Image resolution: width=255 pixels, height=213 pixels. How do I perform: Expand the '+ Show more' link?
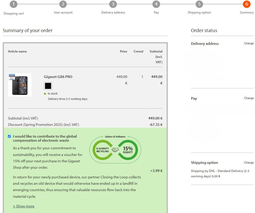24,206
